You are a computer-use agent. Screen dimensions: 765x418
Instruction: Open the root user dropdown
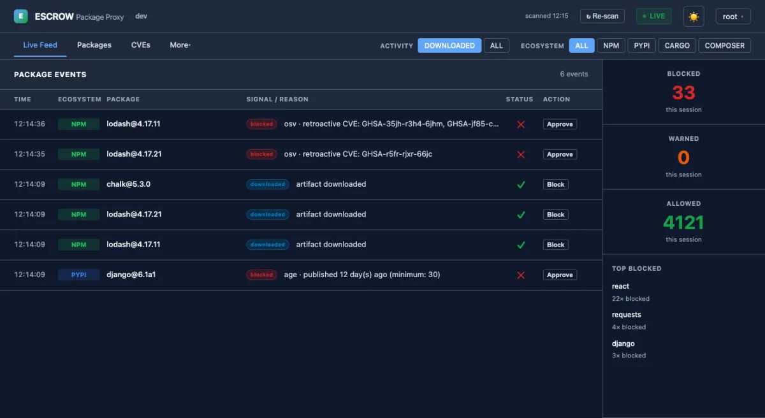[x=733, y=17]
